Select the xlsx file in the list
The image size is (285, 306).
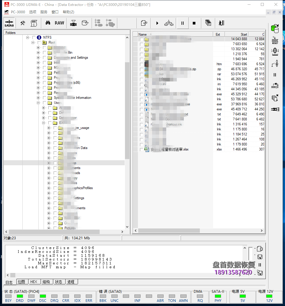169,150
